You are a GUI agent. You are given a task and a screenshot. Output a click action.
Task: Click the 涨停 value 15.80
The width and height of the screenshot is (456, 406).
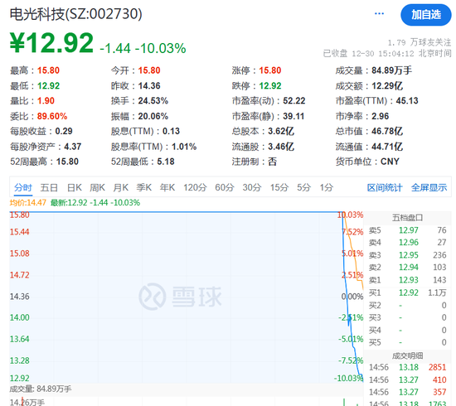[270, 70]
